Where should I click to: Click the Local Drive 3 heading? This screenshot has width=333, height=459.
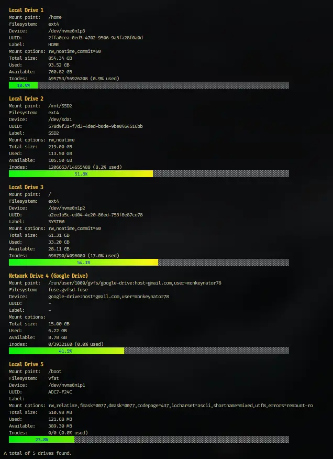pyautogui.click(x=26, y=188)
